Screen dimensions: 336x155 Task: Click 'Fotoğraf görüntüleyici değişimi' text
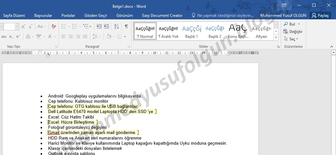77,127
